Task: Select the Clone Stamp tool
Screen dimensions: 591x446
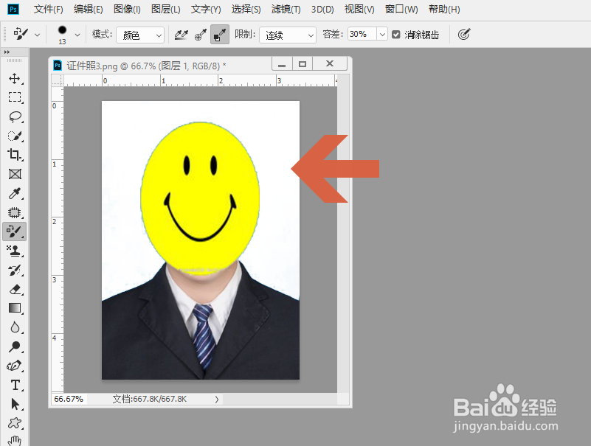Action: pyautogui.click(x=15, y=251)
